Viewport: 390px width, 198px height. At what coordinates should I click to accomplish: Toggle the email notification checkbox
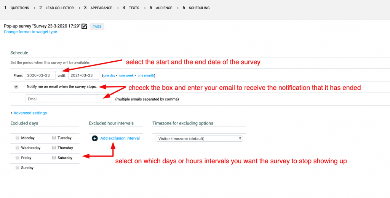point(16,86)
